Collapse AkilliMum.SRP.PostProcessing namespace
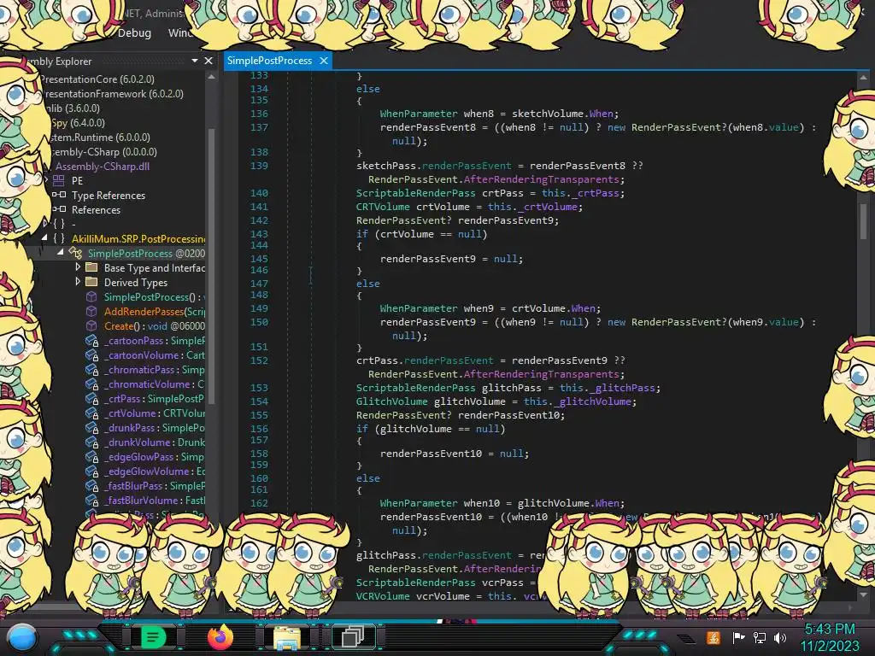 pyautogui.click(x=44, y=238)
